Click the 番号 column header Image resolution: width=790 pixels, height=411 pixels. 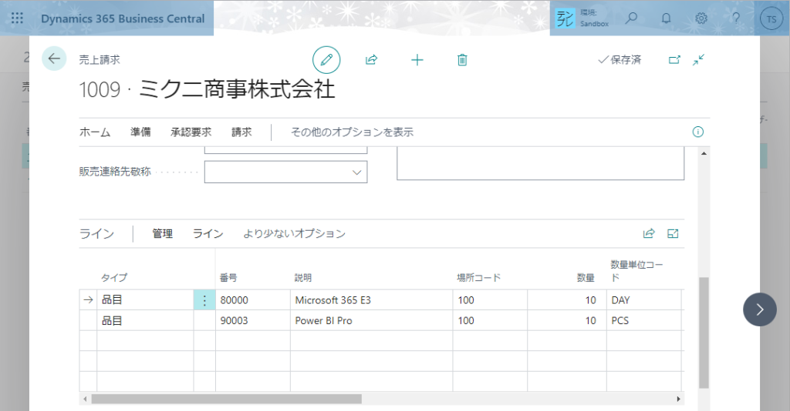coord(228,277)
